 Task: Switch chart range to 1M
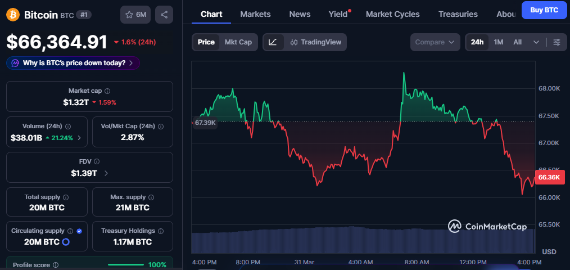(498, 42)
